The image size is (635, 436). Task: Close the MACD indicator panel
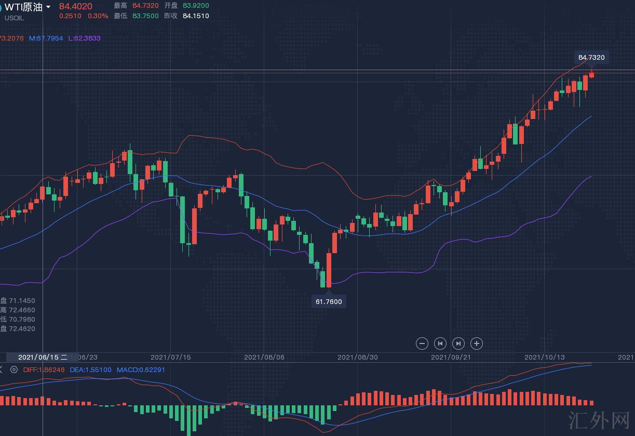point(2,369)
